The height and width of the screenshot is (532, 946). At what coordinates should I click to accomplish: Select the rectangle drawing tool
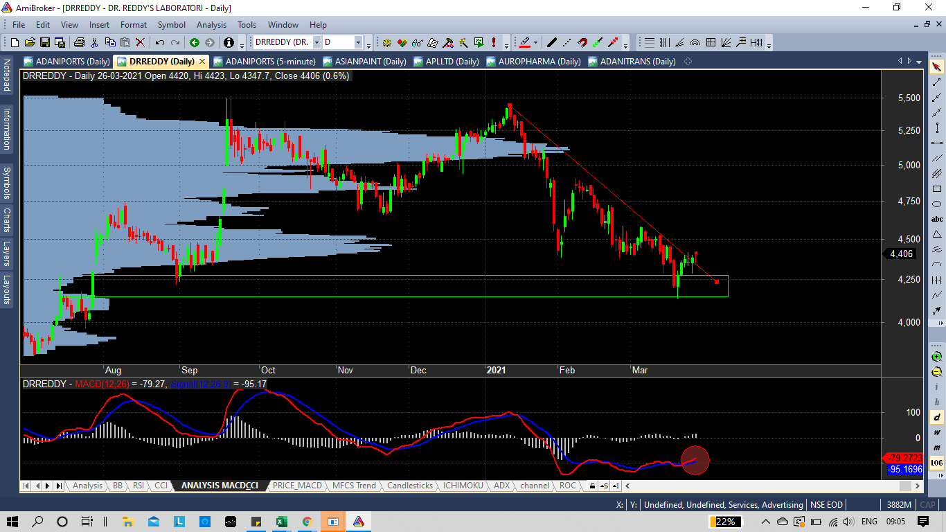point(936,188)
